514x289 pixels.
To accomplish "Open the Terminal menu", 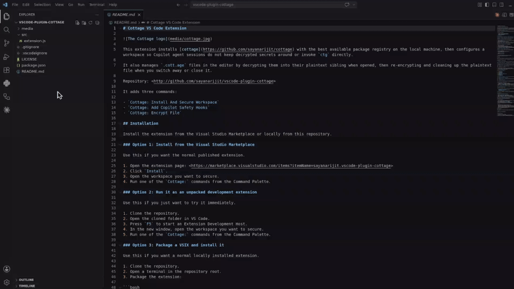I will [97, 5].
